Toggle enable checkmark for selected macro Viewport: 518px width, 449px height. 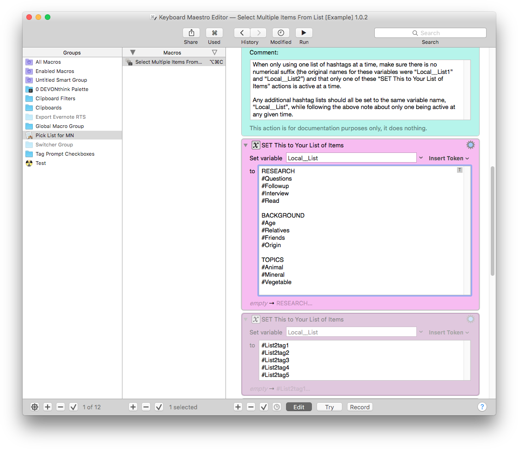159,407
